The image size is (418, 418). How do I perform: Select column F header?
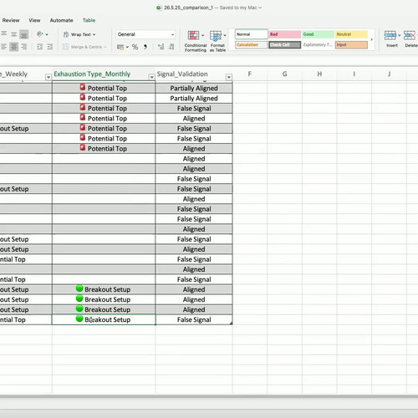pos(250,74)
